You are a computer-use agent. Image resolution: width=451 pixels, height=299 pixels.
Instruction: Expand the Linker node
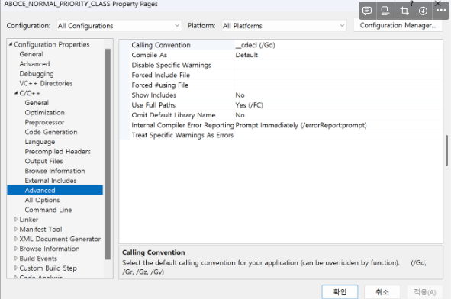click(16, 220)
